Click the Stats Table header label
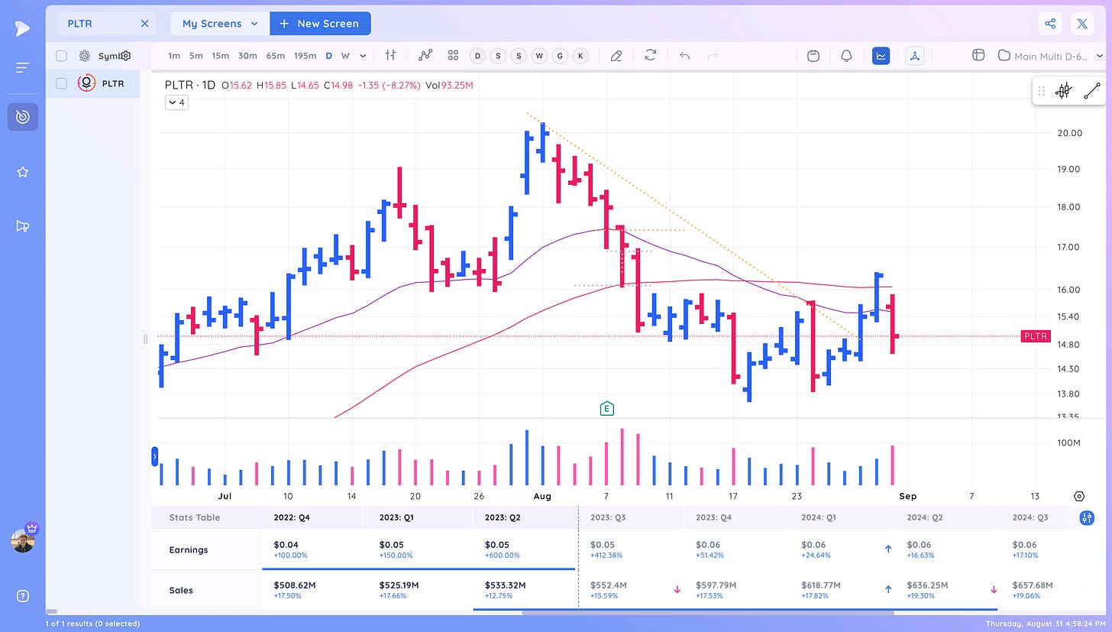Viewport: 1112px width, 632px height. 194,517
